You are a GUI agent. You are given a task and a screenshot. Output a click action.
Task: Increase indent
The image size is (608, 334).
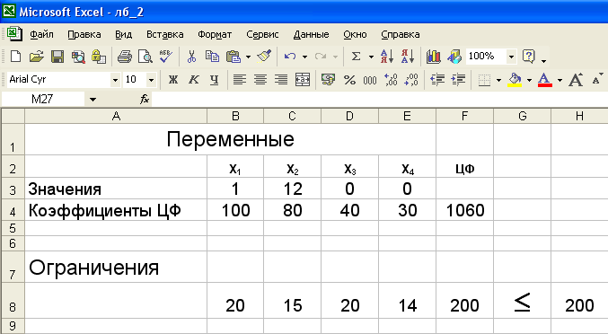point(458,80)
